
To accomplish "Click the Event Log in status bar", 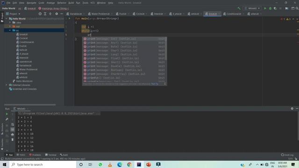I will [x=287, y=155].
